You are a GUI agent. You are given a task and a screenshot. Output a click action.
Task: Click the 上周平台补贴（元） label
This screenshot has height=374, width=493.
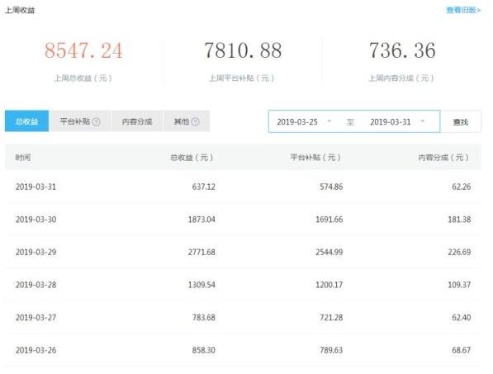[242, 78]
